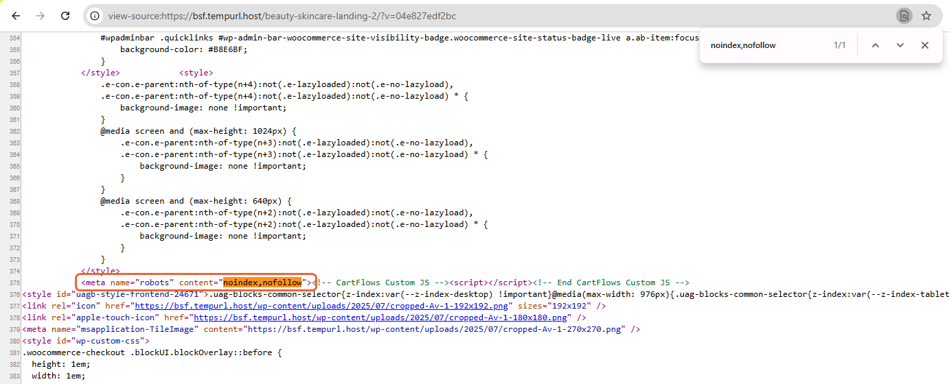Reload the view-source page

pyautogui.click(x=65, y=16)
